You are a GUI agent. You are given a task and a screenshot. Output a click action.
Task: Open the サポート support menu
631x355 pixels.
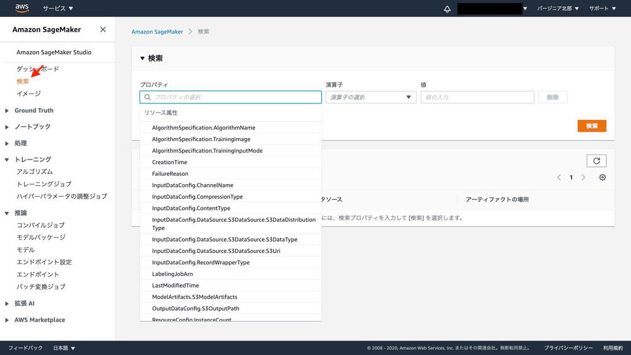coord(603,8)
